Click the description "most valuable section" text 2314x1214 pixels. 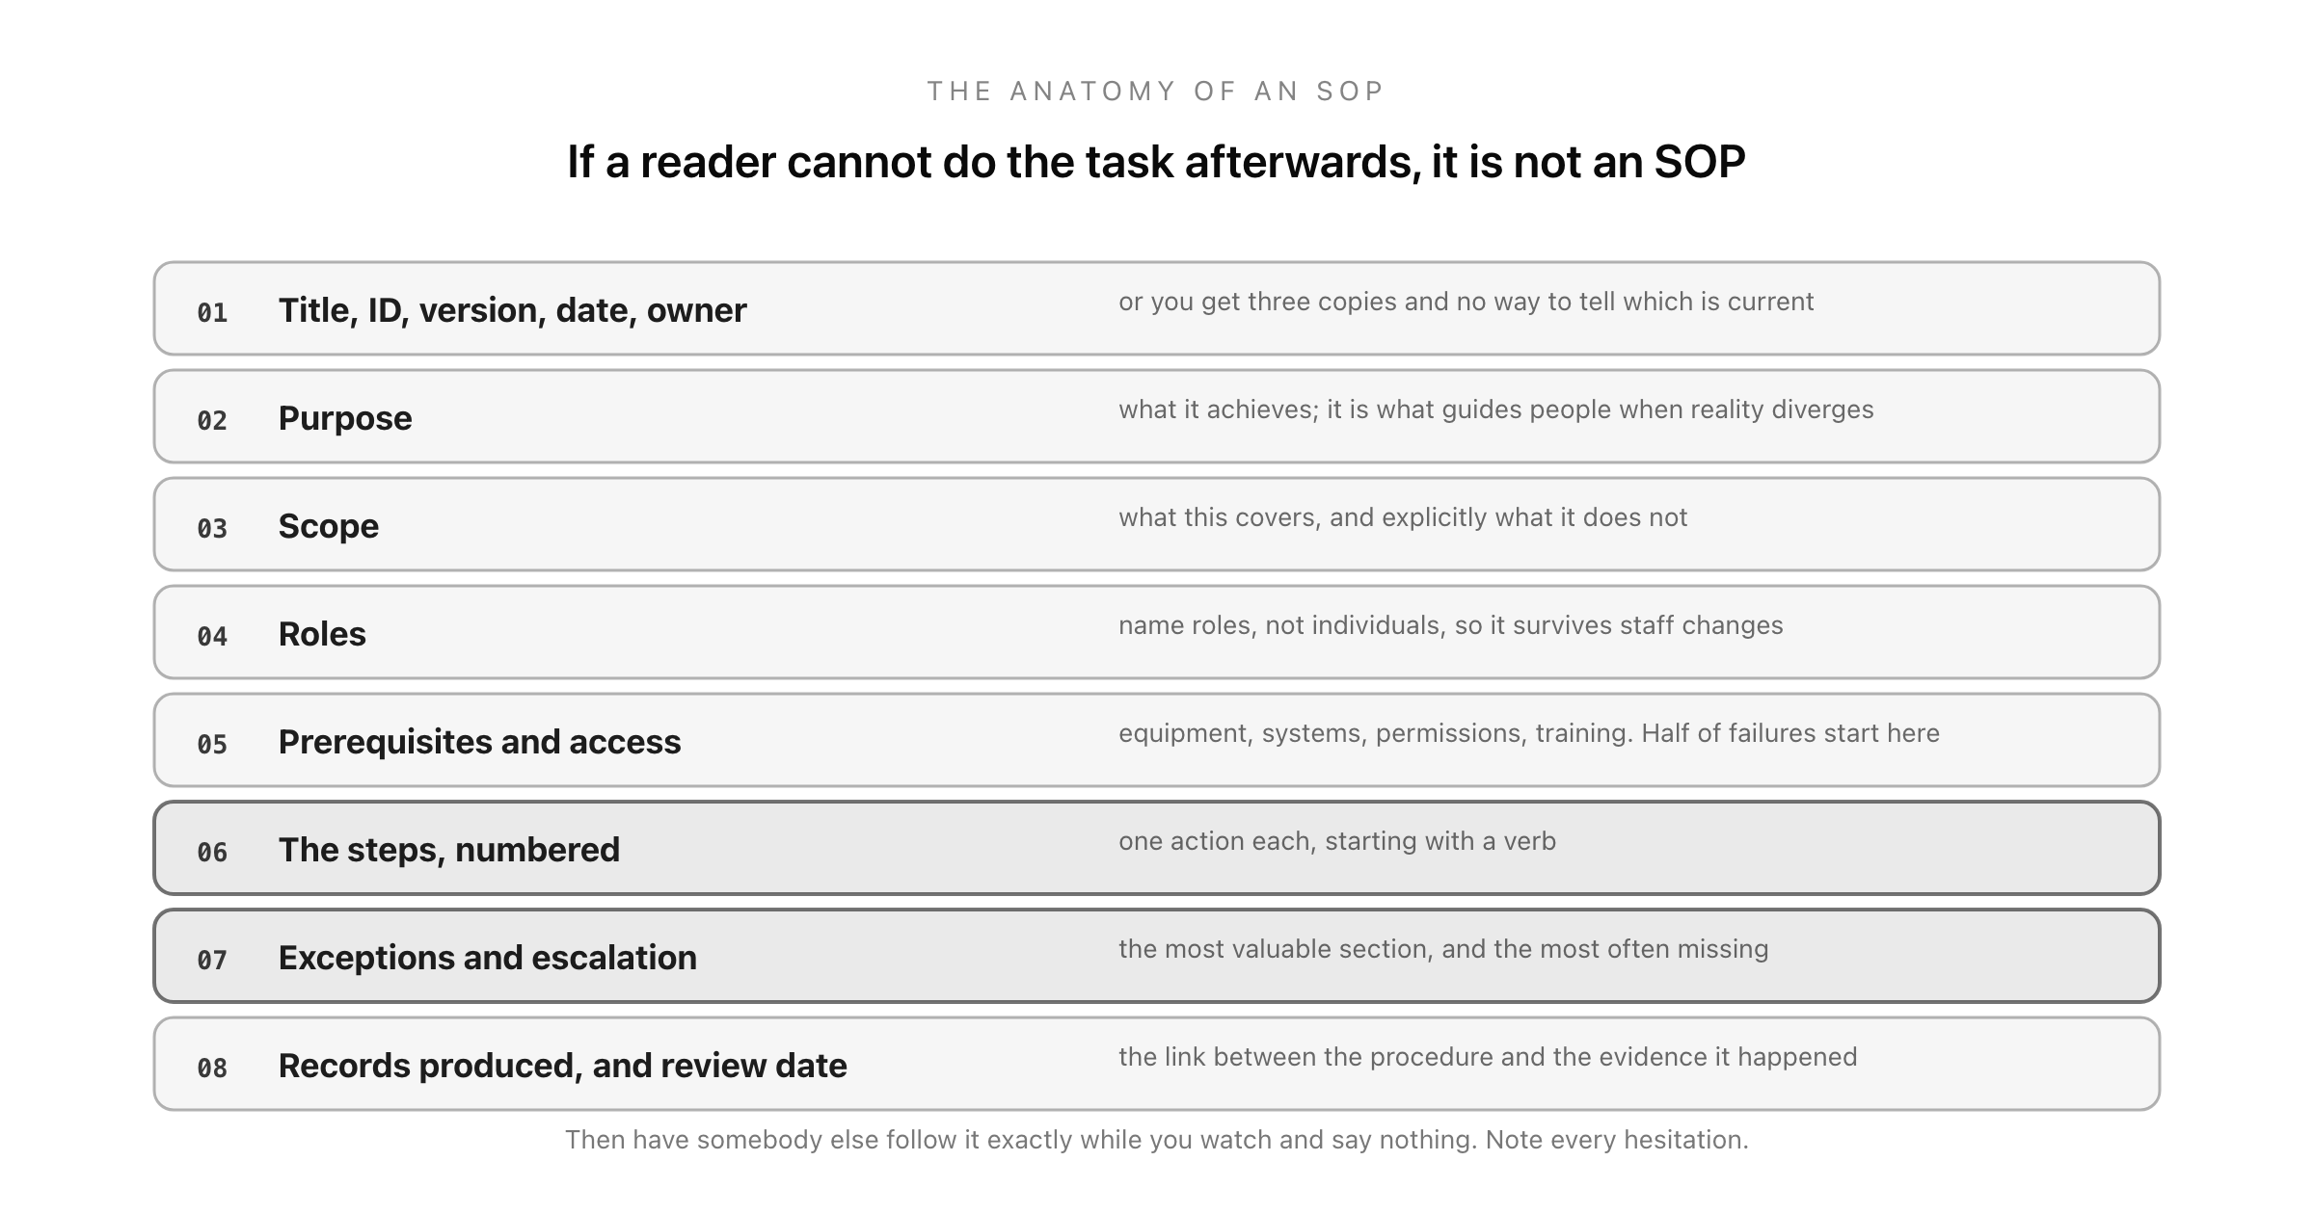point(1443,949)
